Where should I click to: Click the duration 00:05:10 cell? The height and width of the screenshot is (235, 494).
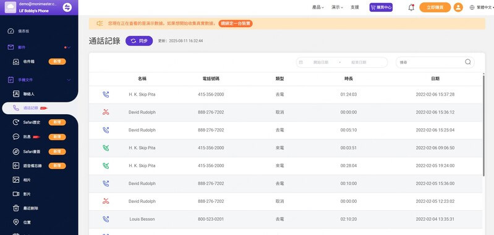[349, 130]
